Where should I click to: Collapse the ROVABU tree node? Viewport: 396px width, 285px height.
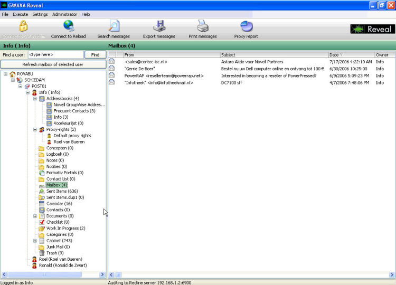pos(6,74)
